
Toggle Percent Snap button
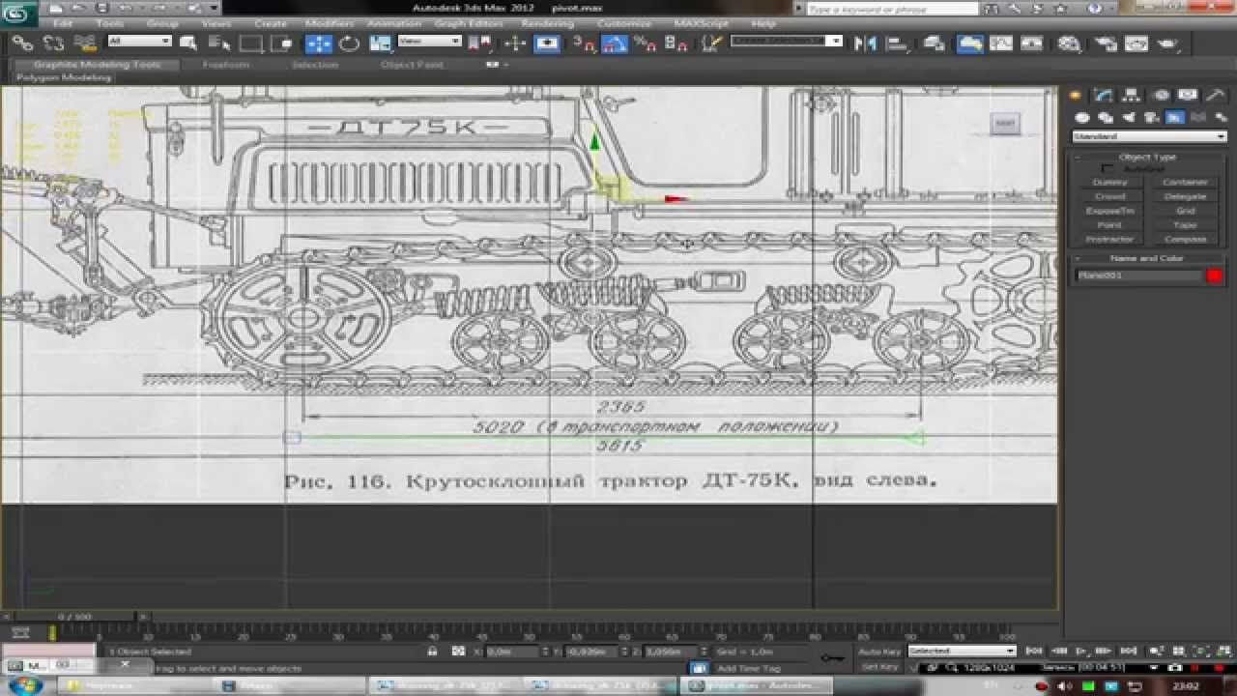tap(646, 43)
